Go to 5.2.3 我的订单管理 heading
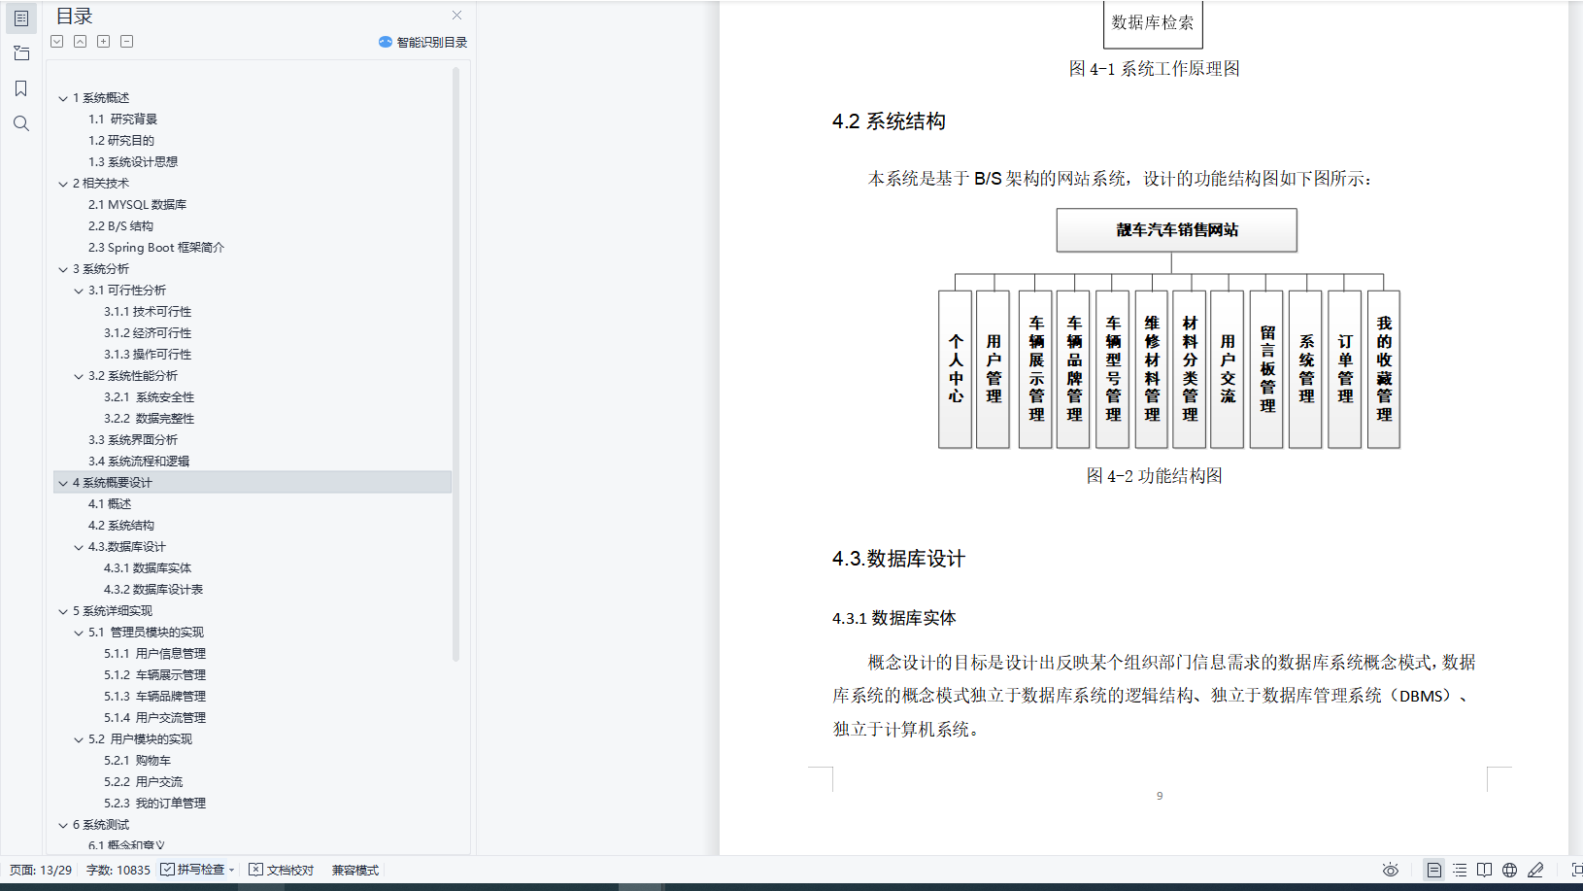The width and height of the screenshot is (1583, 891). click(154, 804)
